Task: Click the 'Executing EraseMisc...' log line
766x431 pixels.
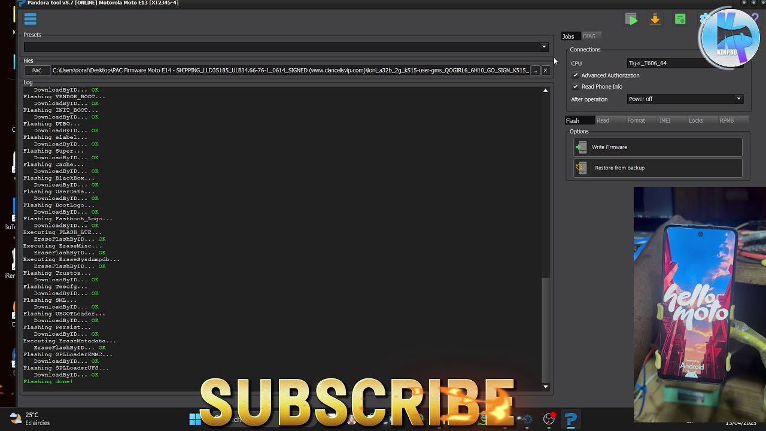Action: 62,246
